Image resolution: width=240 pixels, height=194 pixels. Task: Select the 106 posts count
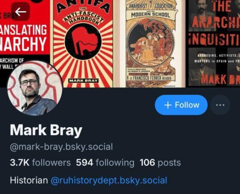coord(160,163)
